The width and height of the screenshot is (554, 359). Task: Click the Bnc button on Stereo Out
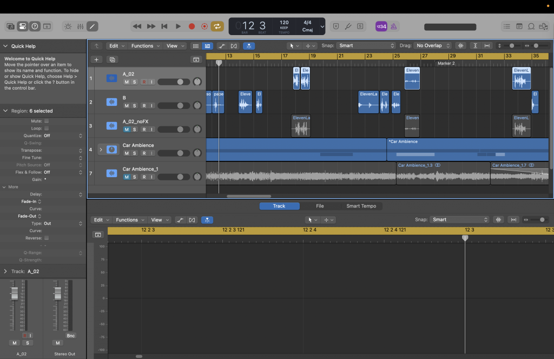click(71, 336)
